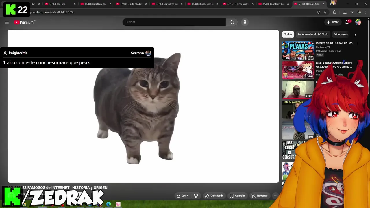Screen dimensions: 370x208
Task: Open the MELTY BLOOD thumbnail 26:01
Action: pyautogui.click(x=298, y=70)
